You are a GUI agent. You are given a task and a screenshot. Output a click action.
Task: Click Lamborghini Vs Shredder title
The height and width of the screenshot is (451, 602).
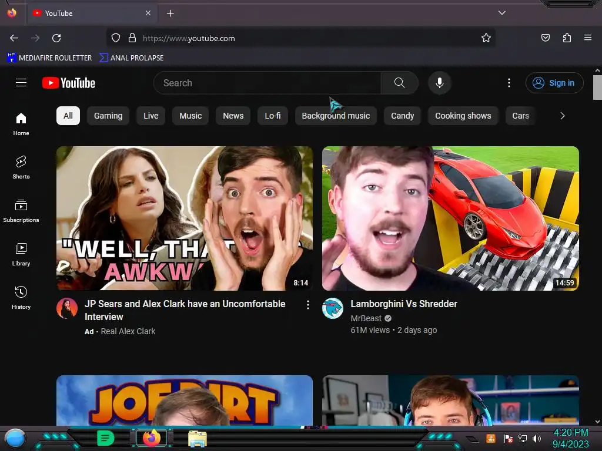tap(404, 304)
